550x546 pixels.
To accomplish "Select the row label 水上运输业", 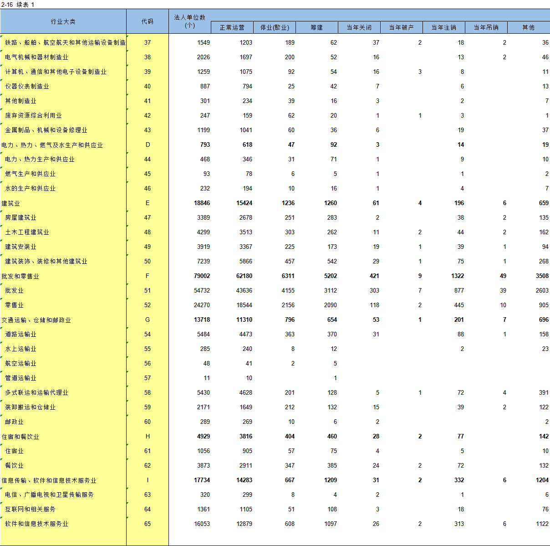I will [x=20, y=349].
